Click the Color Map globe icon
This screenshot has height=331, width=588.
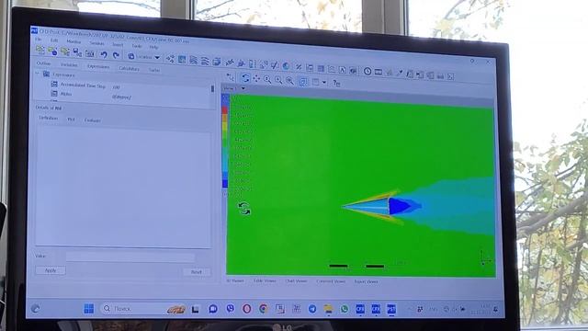(x=286, y=65)
